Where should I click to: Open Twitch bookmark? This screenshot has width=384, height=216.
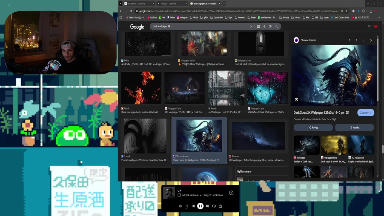point(171,18)
